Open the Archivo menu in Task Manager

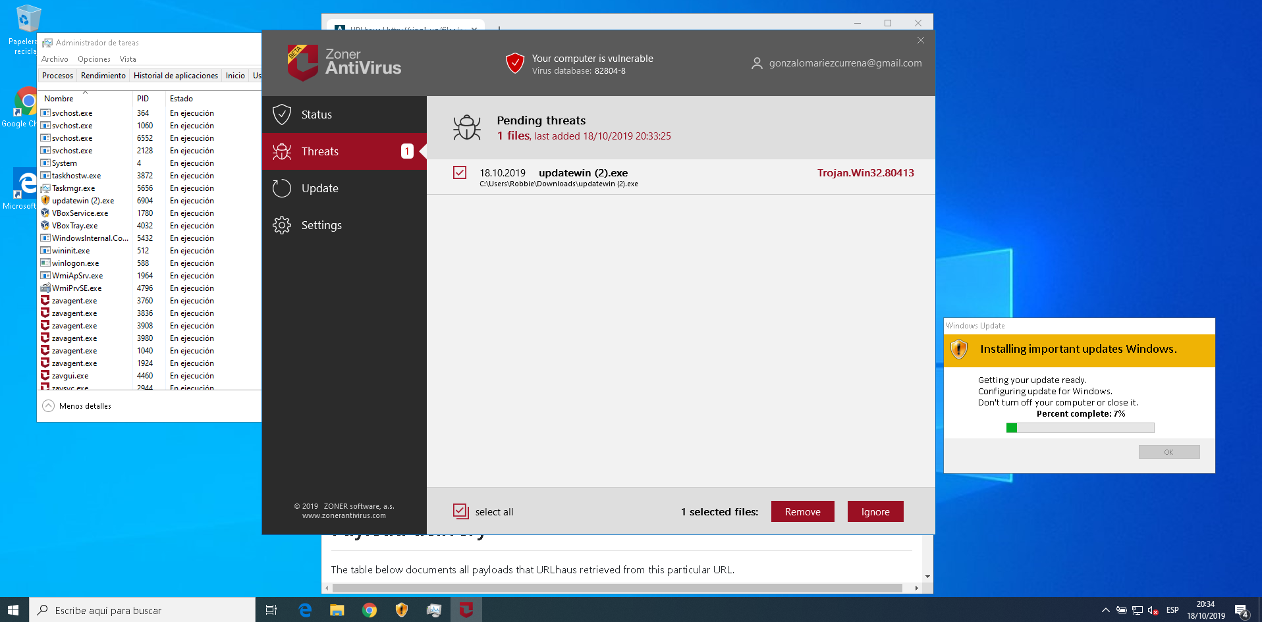tap(55, 59)
